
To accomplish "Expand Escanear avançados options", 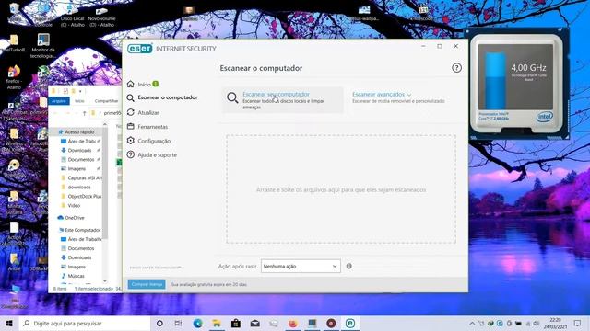I will [x=382, y=94].
